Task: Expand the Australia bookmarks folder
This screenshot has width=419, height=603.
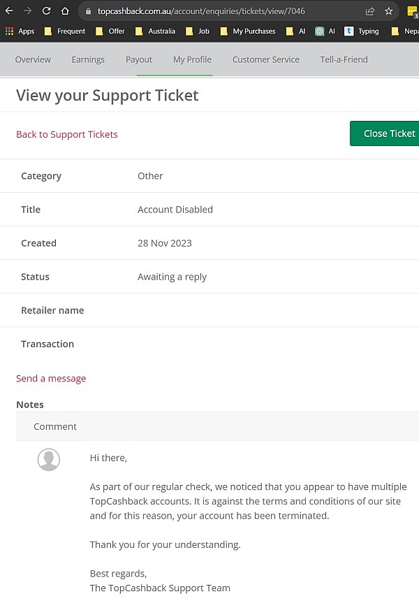Action: (x=155, y=31)
